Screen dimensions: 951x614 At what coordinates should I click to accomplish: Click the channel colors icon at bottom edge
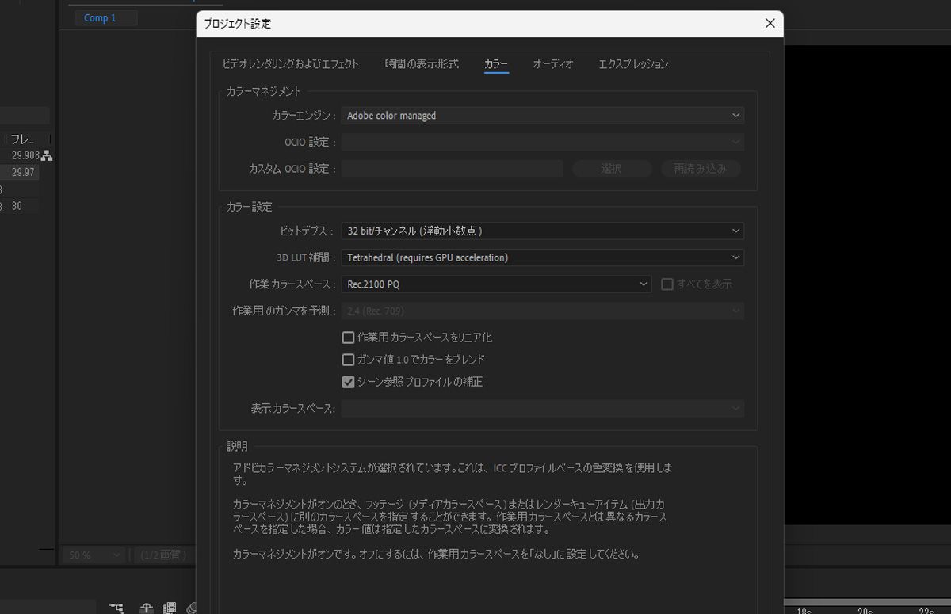click(x=191, y=608)
